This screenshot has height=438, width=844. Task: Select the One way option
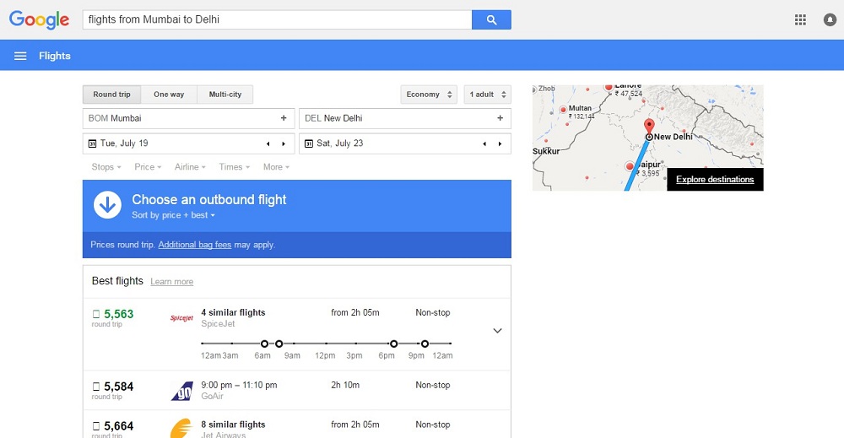tap(169, 95)
